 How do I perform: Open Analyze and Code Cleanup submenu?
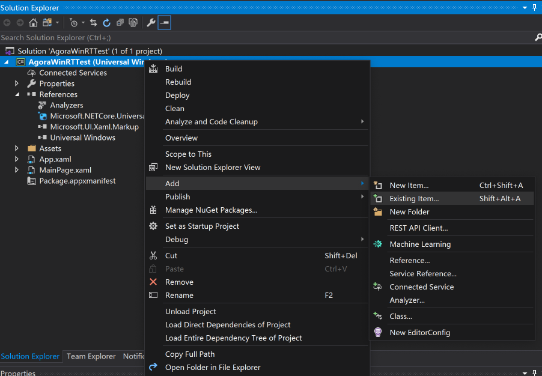[x=258, y=122]
